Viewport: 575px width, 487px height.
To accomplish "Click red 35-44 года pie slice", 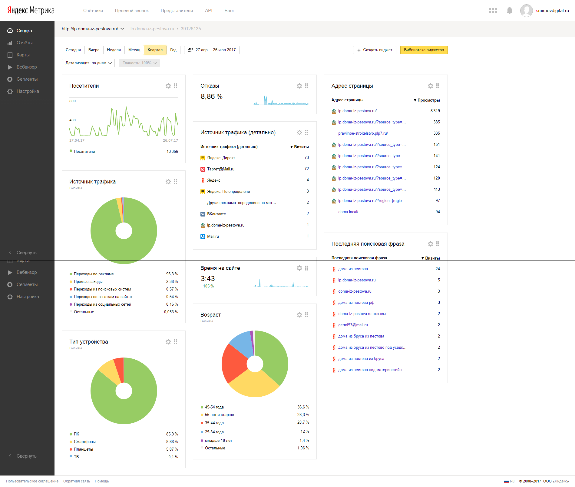I will [x=235, y=363].
